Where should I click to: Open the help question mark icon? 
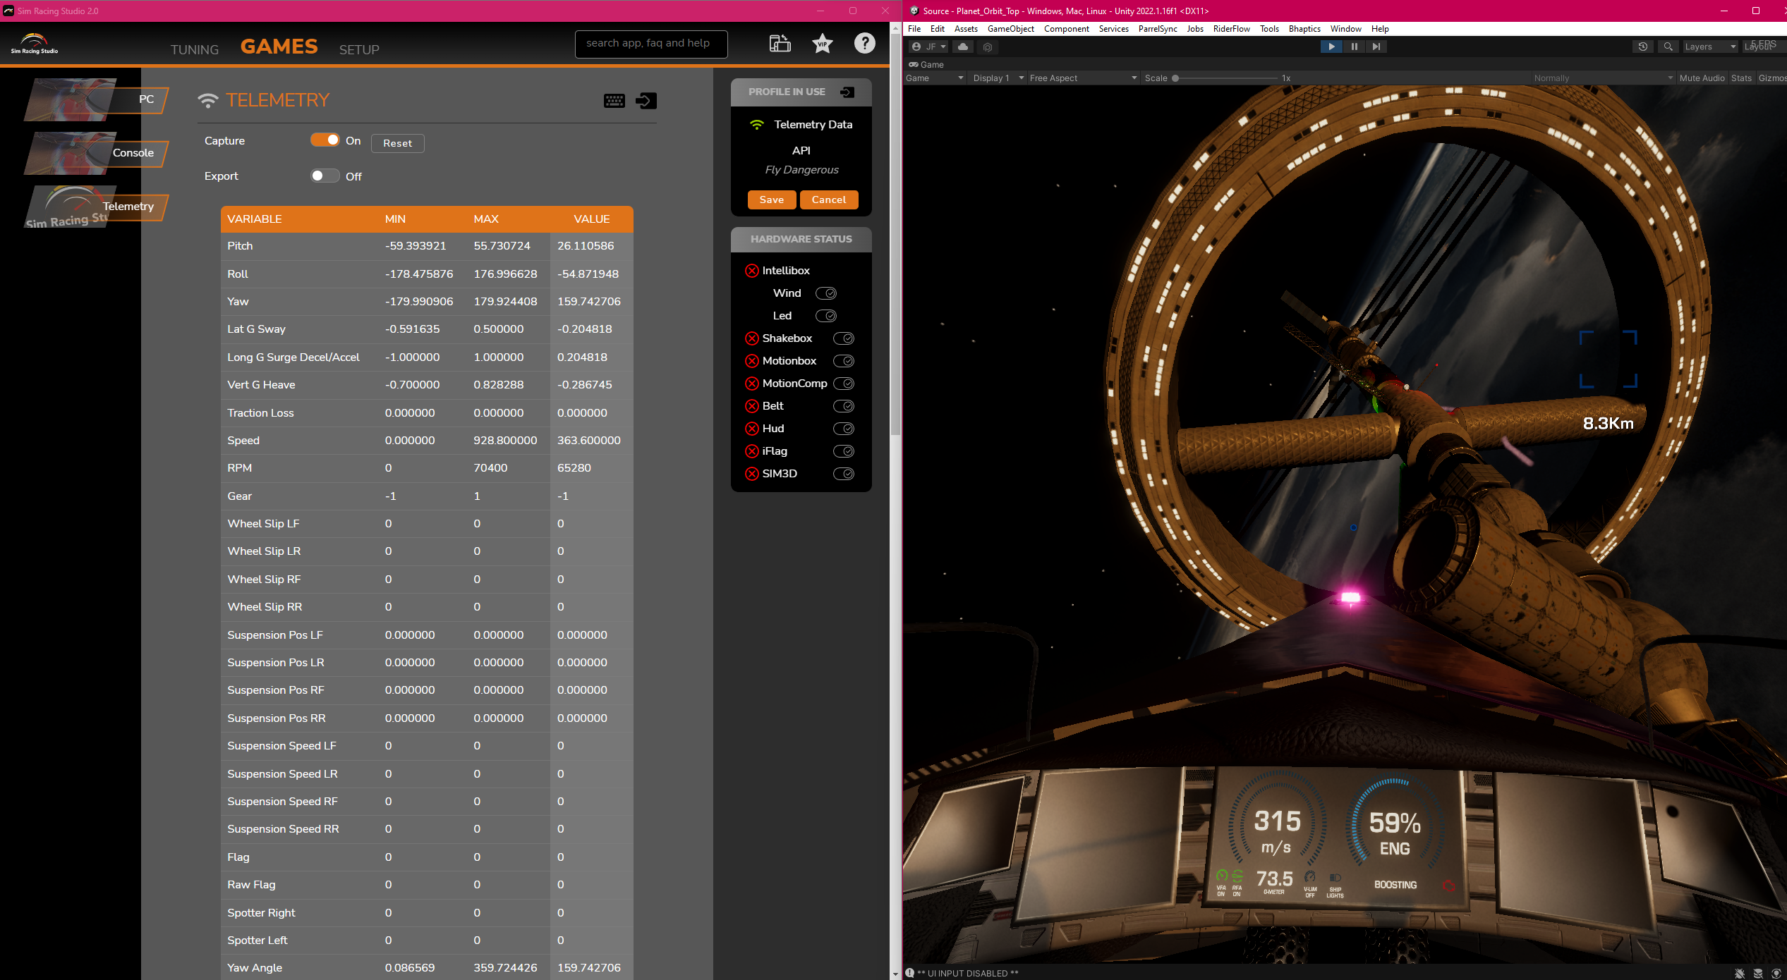click(864, 44)
